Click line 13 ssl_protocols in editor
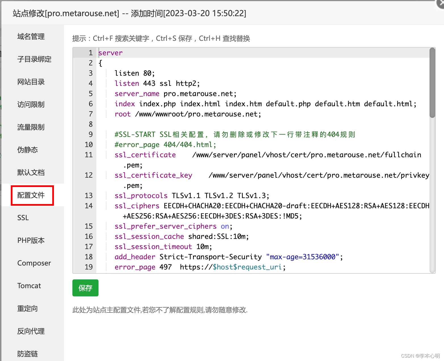This screenshot has height=361, width=444. [x=192, y=196]
